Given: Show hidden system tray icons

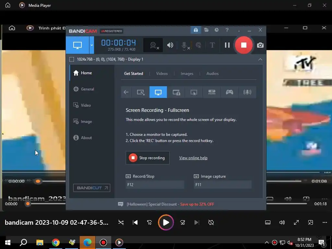Looking at the screenshot, I should point(267,243).
